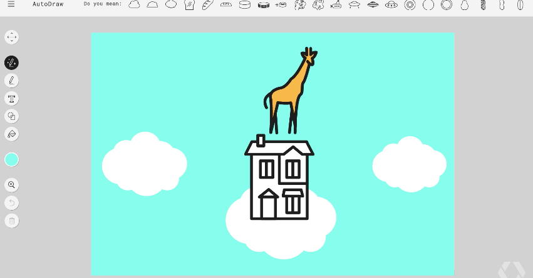
Task: Click the cloud beneath the house
Action: [x=282, y=237]
